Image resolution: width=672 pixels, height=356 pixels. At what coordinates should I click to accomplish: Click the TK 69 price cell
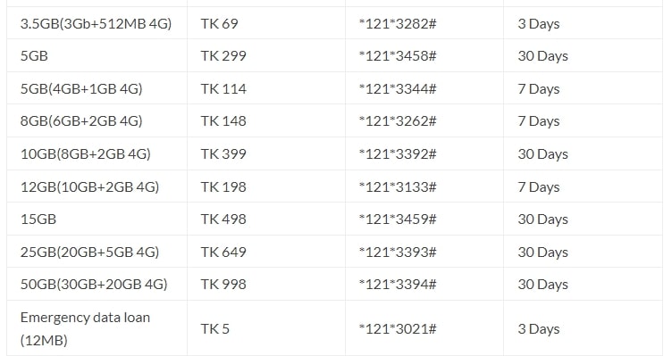pyautogui.click(x=219, y=23)
